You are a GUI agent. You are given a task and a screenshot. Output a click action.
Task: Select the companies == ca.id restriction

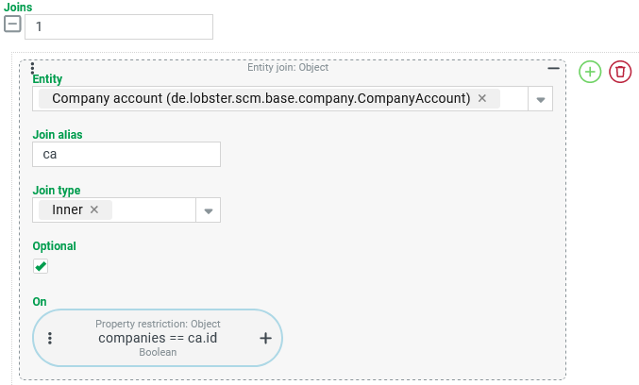pyautogui.click(x=158, y=338)
